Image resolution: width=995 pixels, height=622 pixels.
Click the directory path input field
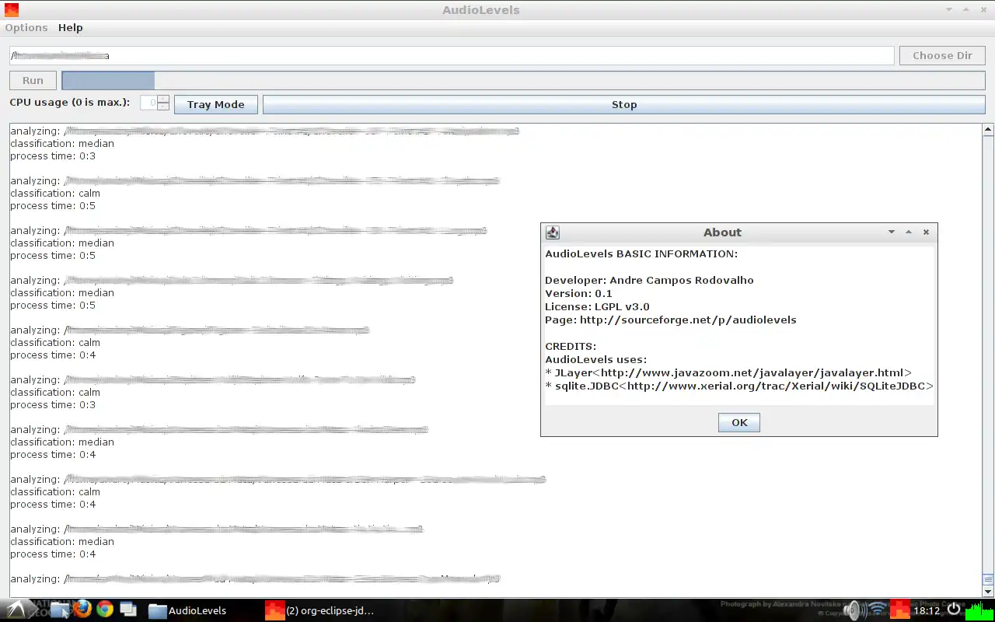(452, 56)
